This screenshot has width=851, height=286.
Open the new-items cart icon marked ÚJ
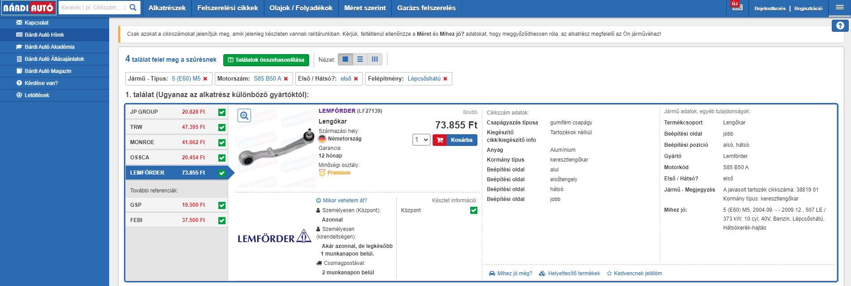point(736,6)
